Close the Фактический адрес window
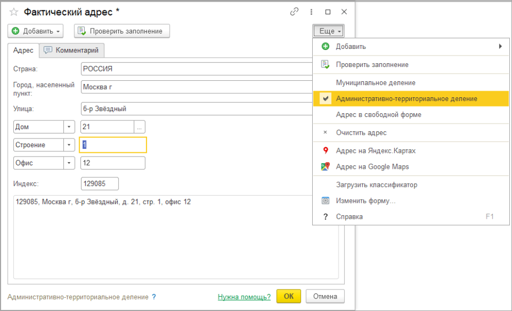The width and height of the screenshot is (512, 311). tap(344, 12)
